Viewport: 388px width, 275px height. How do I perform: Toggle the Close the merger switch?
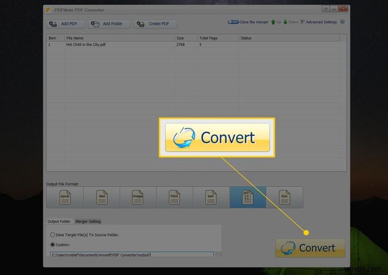click(233, 22)
